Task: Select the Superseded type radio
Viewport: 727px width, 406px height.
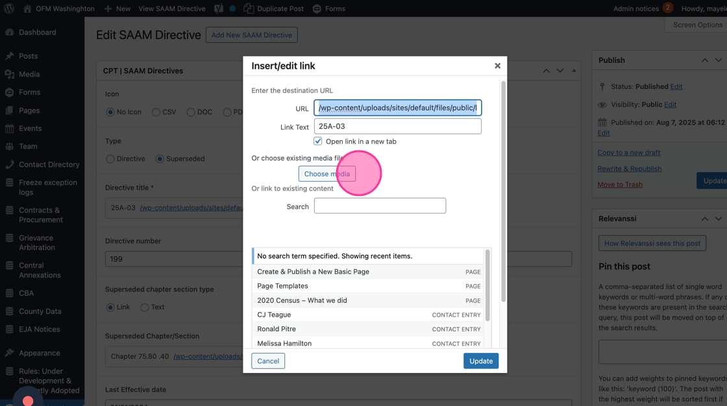Action: coord(160,159)
